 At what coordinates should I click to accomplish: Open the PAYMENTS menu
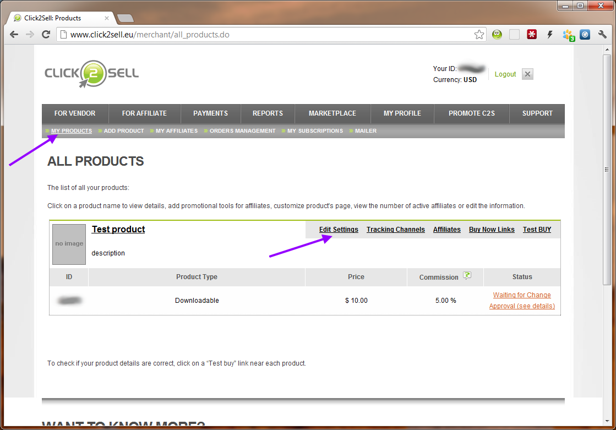point(210,113)
